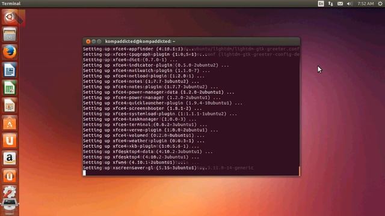Click line 'Setting up xfce4-mailwatch-plugin'
Screen dimensions: 385x216
(x=146, y=71)
